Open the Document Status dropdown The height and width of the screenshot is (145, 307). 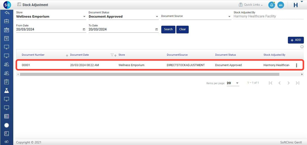(157, 17)
